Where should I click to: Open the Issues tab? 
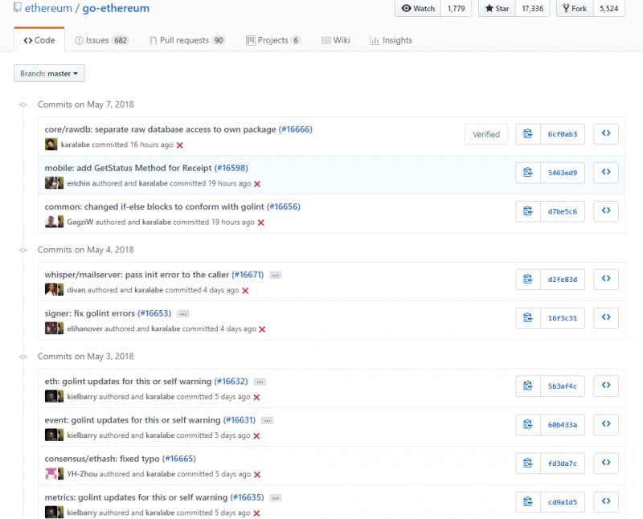[x=102, y=40]
